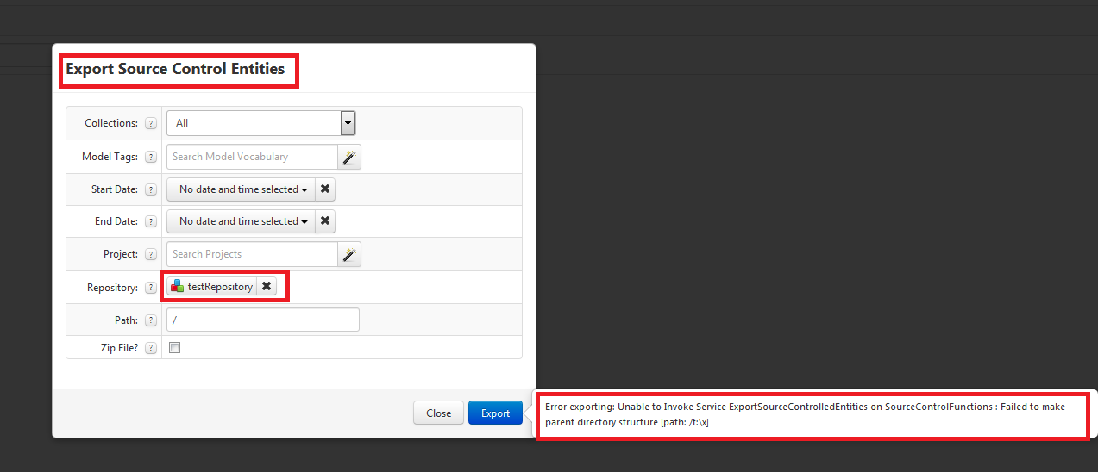Clear the End Date selection
The image size is (1098, 472).
pyautogui.click(x=325, y=221)
